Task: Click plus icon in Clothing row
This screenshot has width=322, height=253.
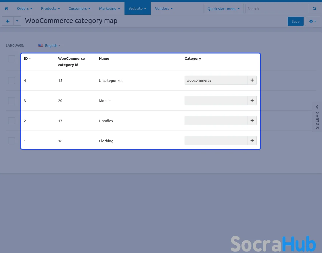Action: tap(252, 141)
